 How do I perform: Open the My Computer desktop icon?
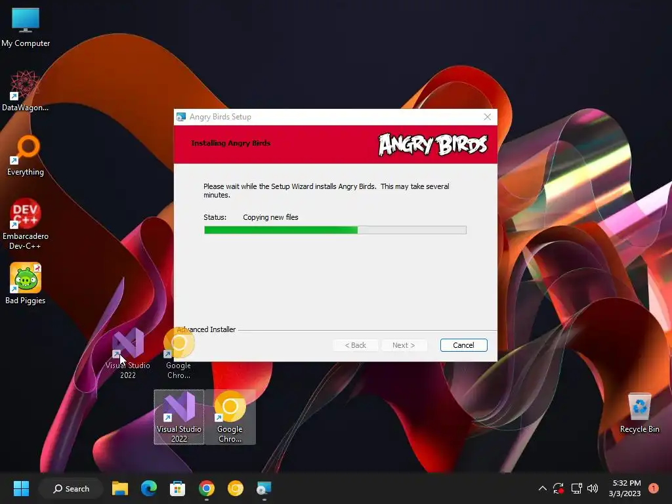pos(26,27)
